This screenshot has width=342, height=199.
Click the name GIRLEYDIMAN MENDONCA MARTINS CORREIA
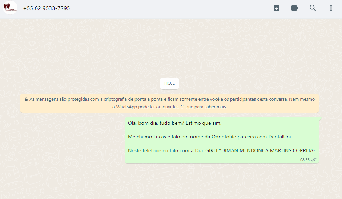(x=261, y=150)
